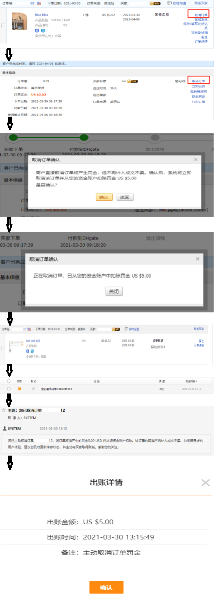
Task: Click the yellow 确认 button in the cancel dialog
Action: [x=104, y=197]
